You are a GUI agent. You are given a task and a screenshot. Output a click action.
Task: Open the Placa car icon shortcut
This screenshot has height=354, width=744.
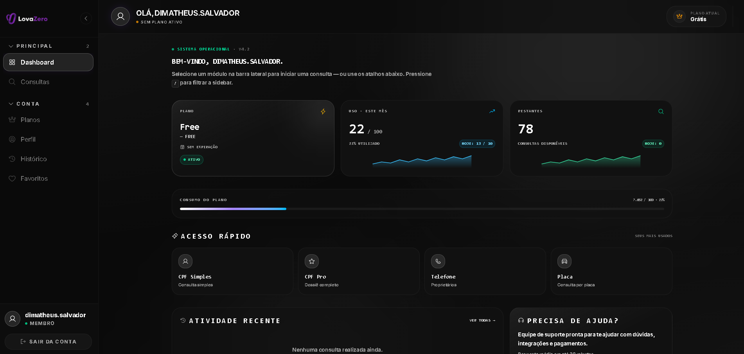(564, 261)
